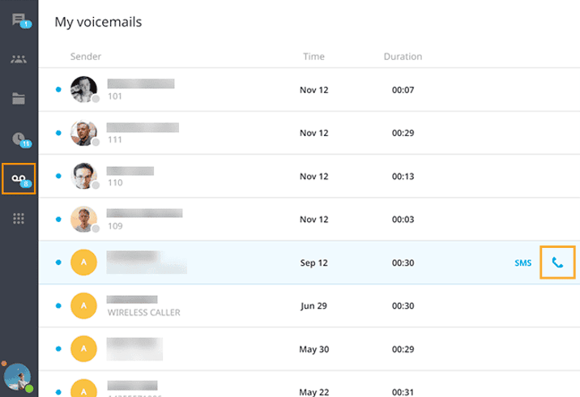Open the dialpad grid icon
The height and width of the screenshot is (397, 580).
[19, 218]
